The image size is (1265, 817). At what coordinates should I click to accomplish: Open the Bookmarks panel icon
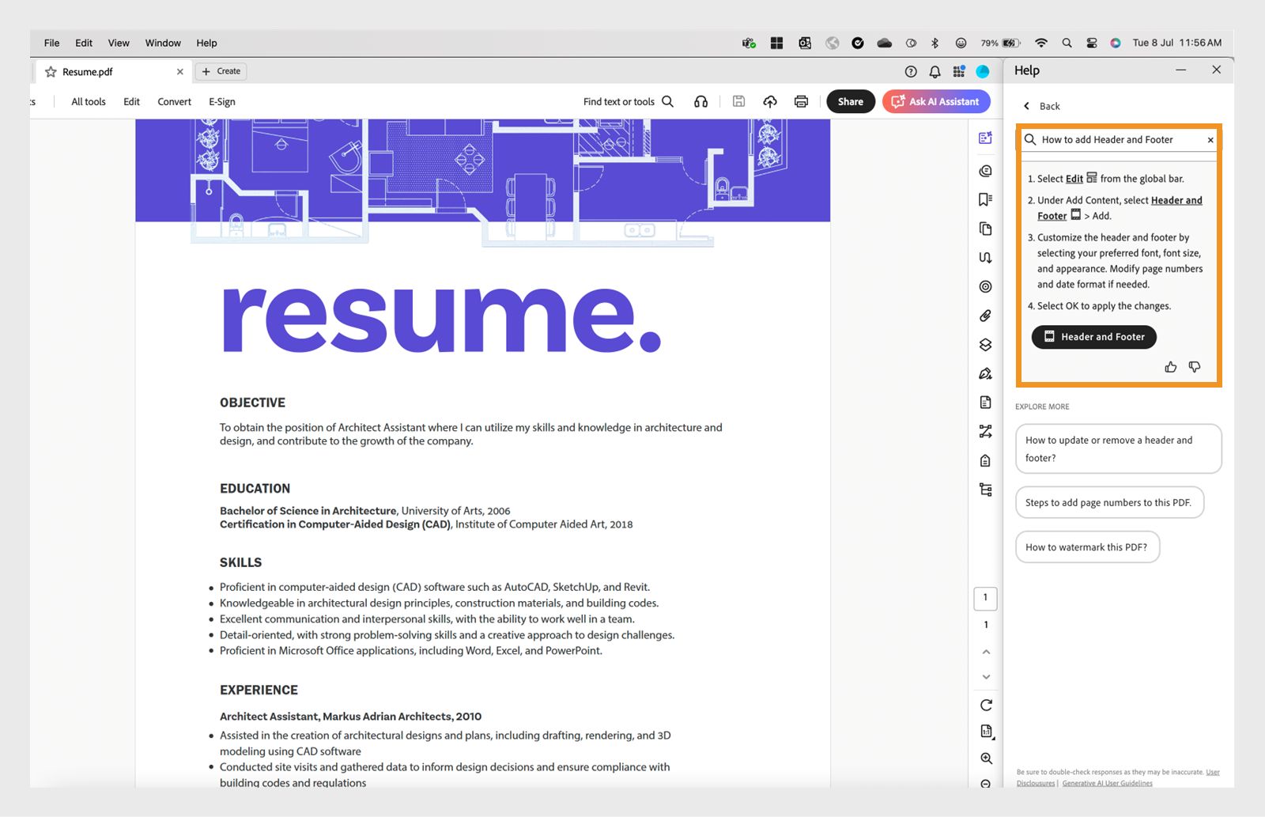pyautogui.click(x=985, y=199)
